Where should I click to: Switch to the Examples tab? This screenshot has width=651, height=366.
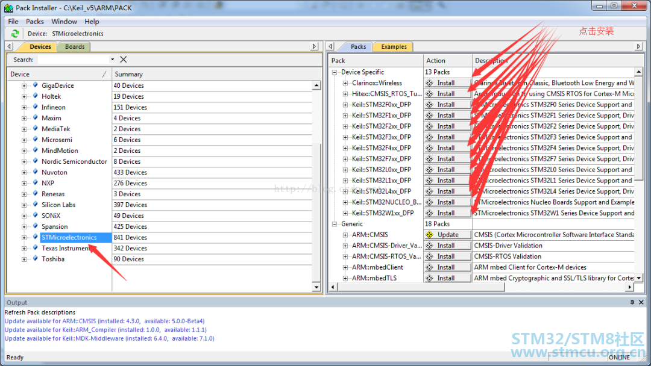pos(394,47)
